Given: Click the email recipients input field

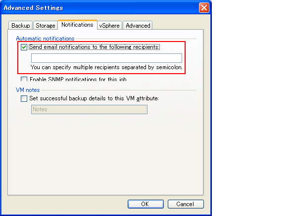Looking at the screenshot, I should click(x=106, y=58).
